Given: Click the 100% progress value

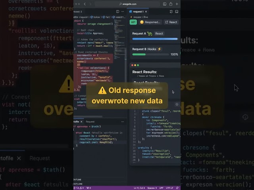Looking at the screenshot, I should (x=174, y=55).
